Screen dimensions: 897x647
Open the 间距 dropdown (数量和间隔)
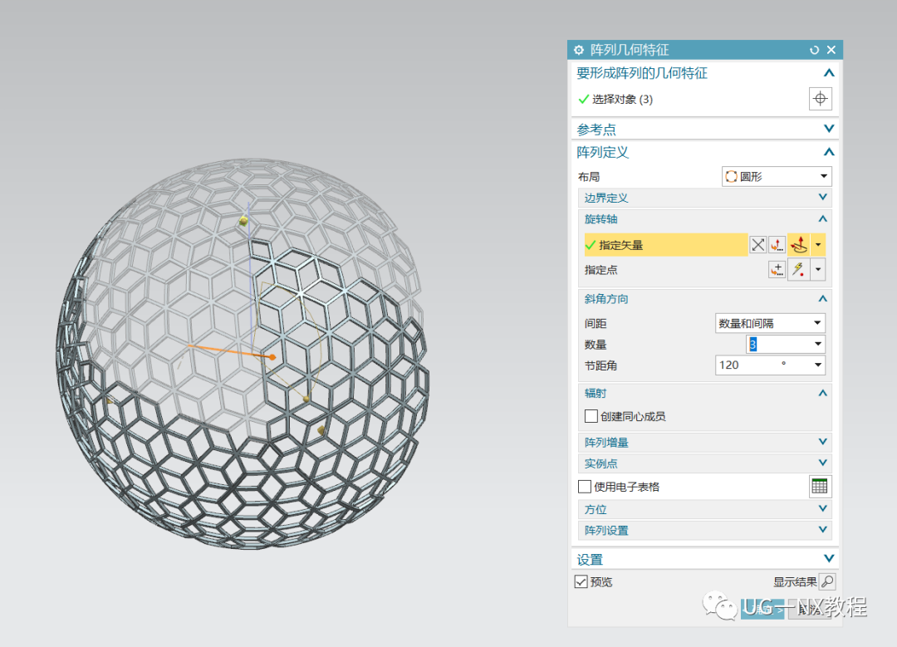click(770, 323)
